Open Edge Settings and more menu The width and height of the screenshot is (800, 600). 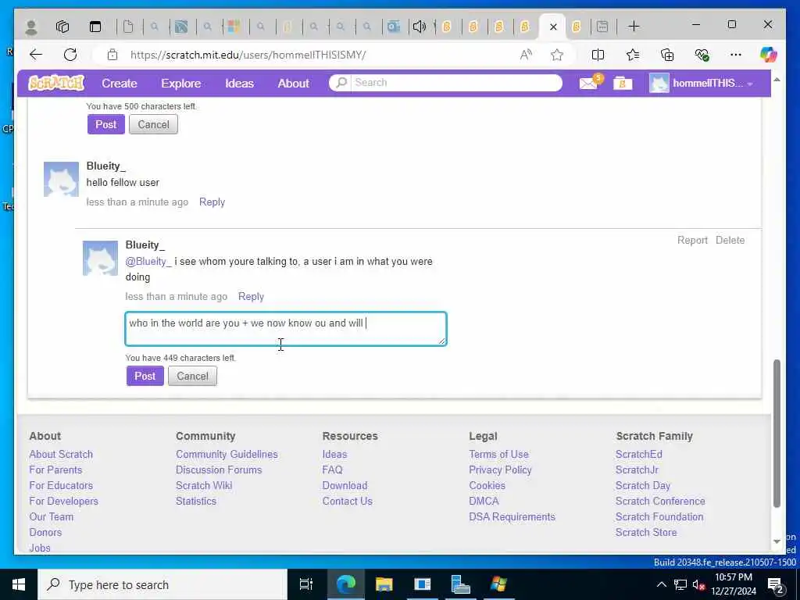click(735, 55)
